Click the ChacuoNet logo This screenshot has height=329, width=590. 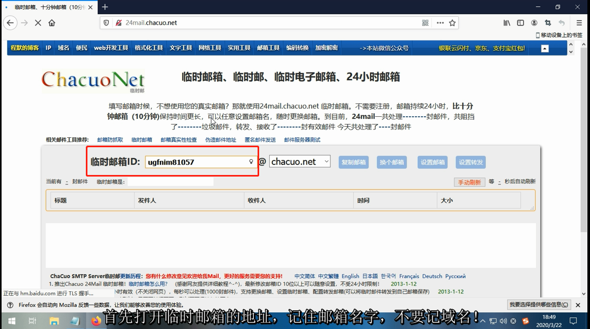(x=93, y=81)
